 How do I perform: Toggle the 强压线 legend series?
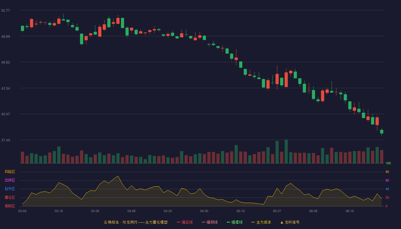tap(185, 222)
